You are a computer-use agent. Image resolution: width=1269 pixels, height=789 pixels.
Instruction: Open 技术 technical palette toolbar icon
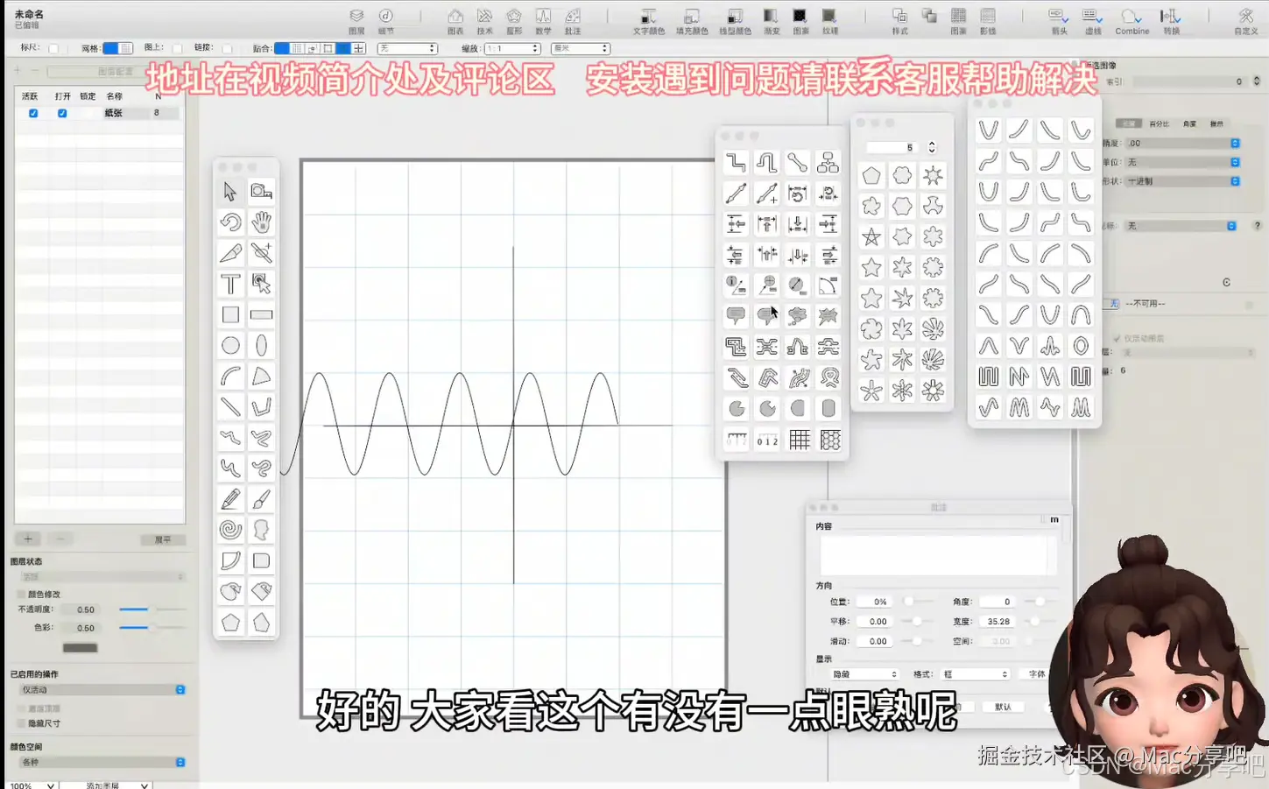tap(484, 21)
